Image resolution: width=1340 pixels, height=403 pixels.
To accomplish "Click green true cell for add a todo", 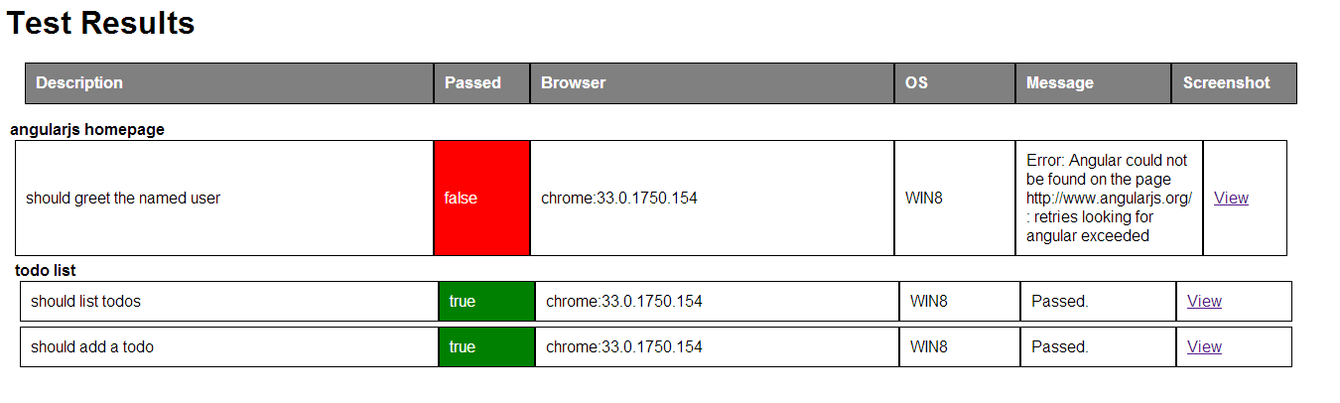I will click(485, 346).
